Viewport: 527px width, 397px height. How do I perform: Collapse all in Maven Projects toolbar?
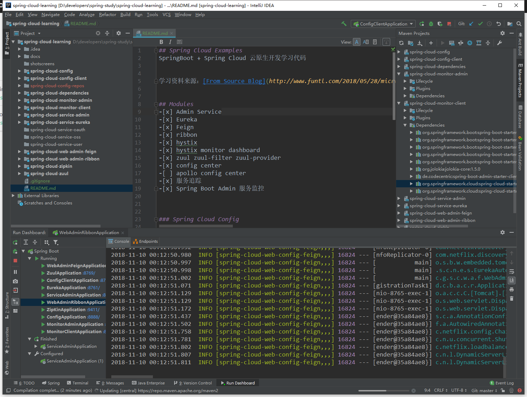(488, 43)
